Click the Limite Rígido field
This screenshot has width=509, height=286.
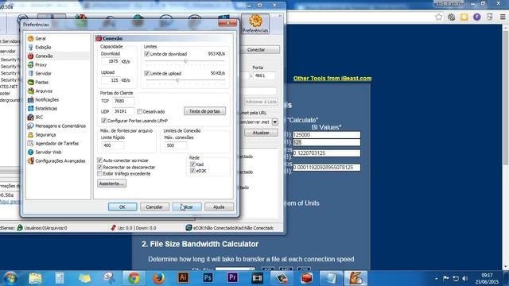click(112, 145)
